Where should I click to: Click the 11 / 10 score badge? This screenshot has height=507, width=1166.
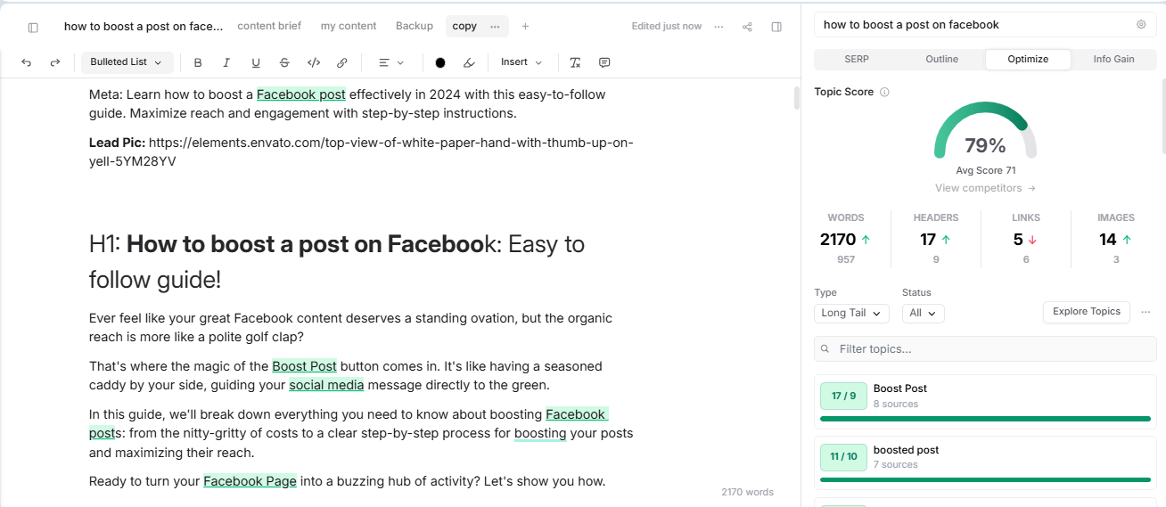pyautogui.click(x=843, y=457)
